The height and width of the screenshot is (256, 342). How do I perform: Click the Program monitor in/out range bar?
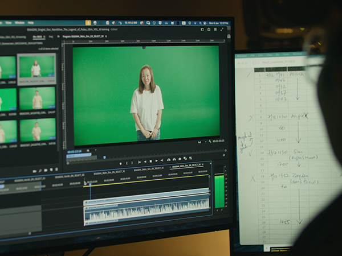coord(79,155)
